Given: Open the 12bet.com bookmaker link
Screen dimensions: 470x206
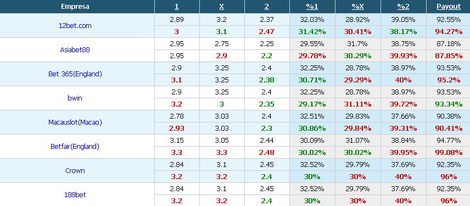Looking at the screenshot, I should point(75,26).
